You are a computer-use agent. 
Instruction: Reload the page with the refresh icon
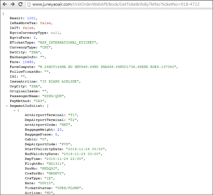[x=20, y=4]
